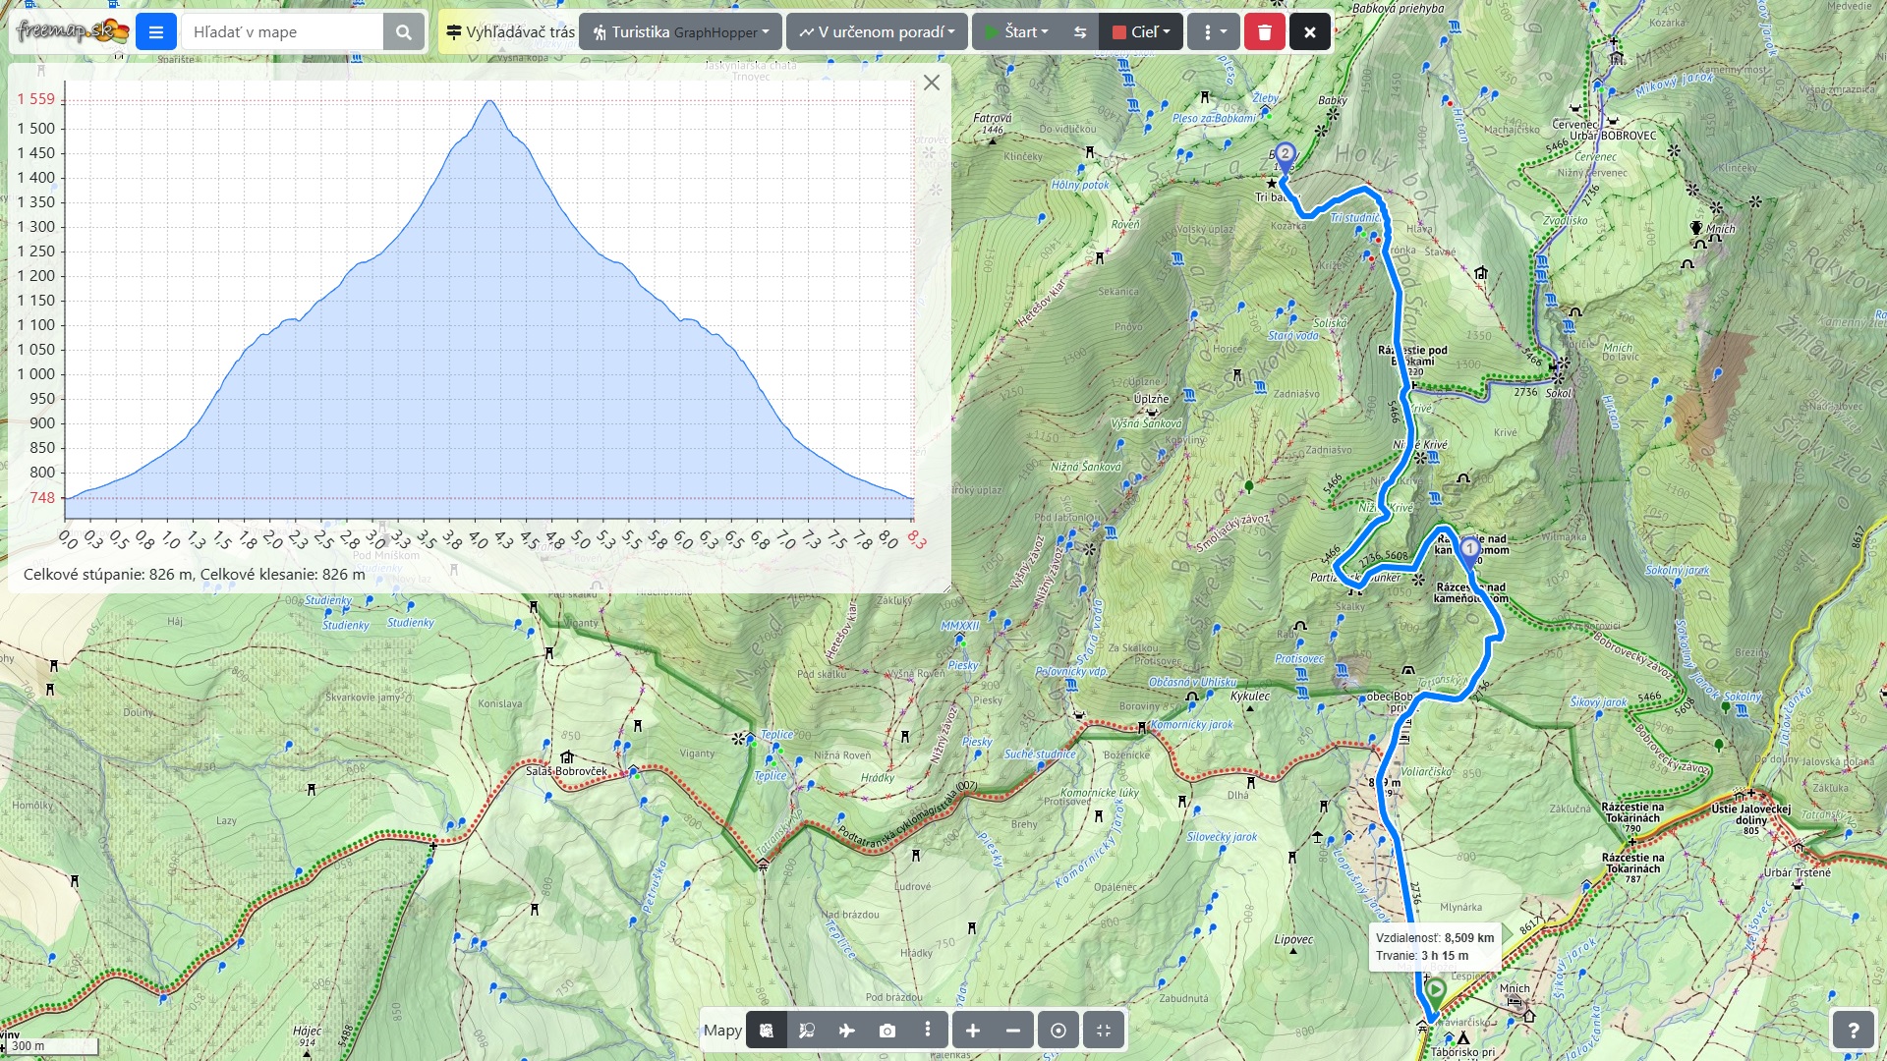Zoom in with the plus button
This screenshot has height=1061, width=1887.
pos(972,1031)
